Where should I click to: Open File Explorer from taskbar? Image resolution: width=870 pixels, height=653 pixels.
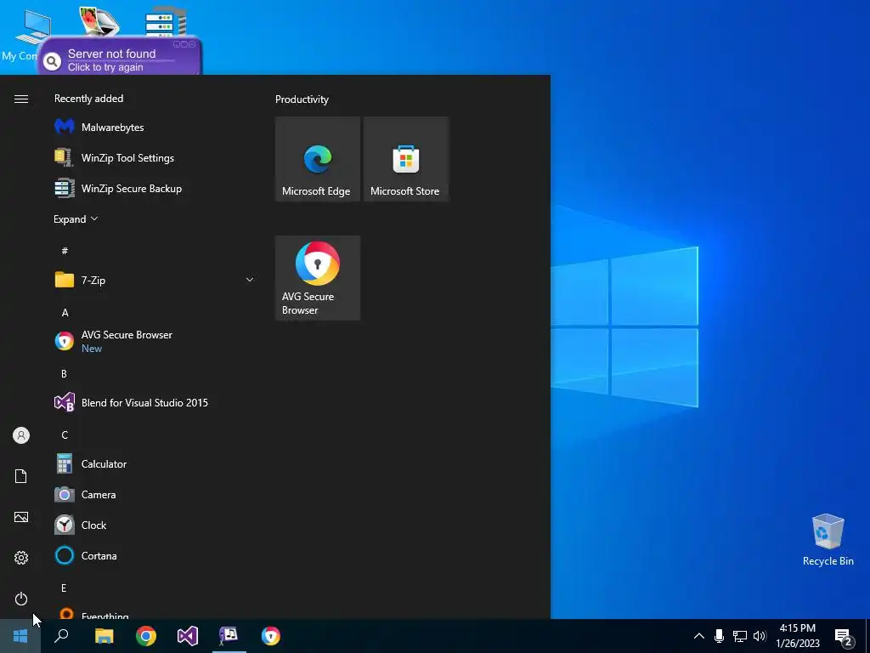point(104,636)
